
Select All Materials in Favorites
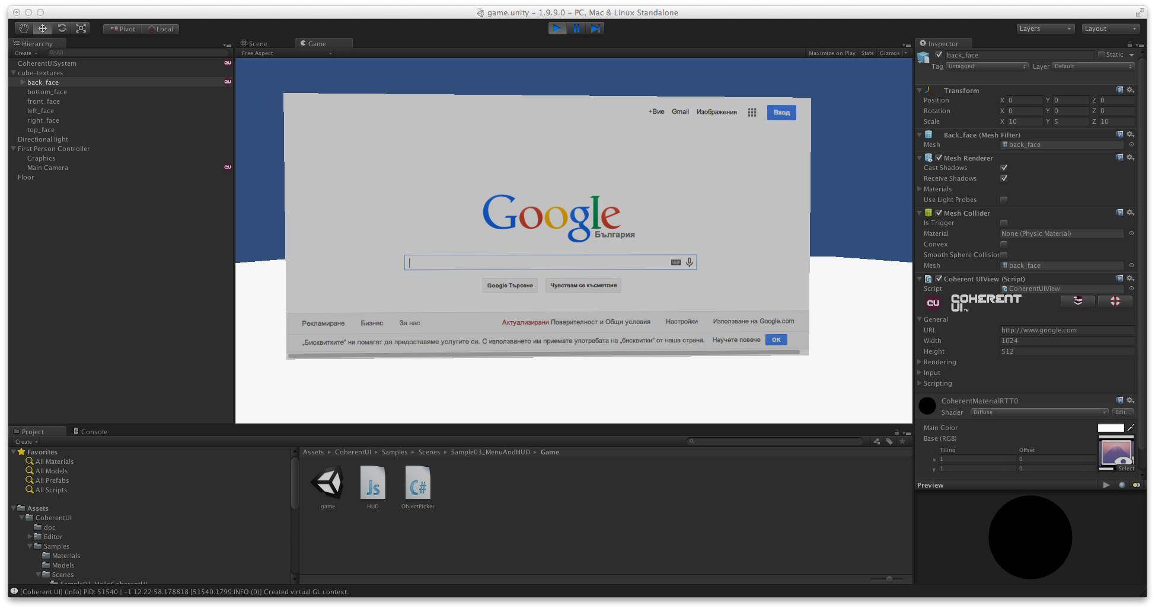55,461
